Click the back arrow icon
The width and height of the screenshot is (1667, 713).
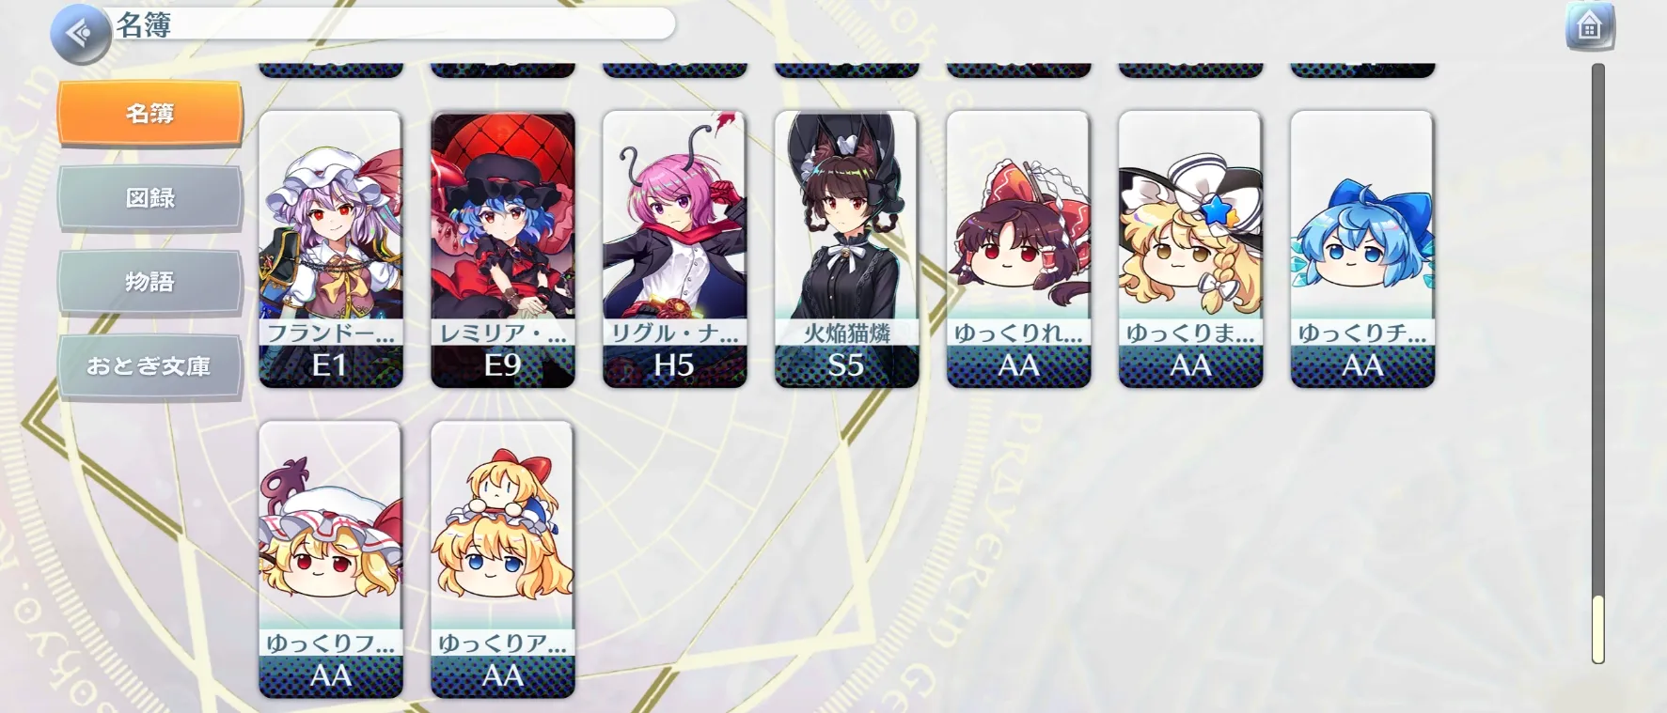pyautogui.click(x=81, y=34)
